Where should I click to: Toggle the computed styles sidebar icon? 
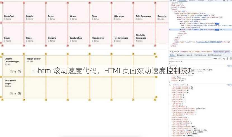click(x=231, y=58)
